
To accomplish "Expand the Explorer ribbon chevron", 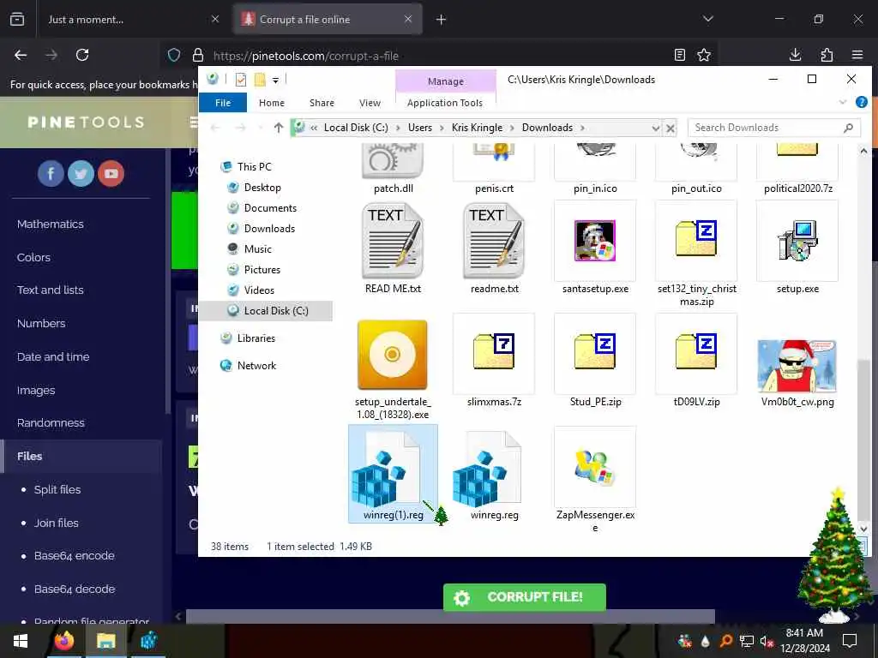I will coord(843,102).
